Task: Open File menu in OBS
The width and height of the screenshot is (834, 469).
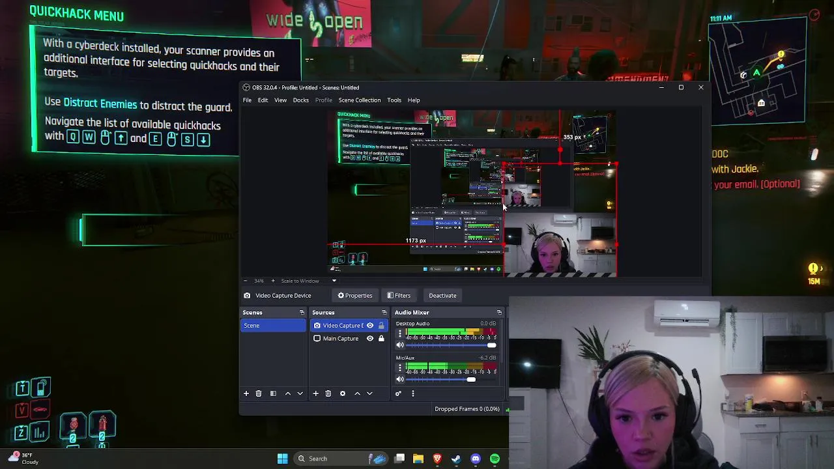Action: tap(248, 100)
